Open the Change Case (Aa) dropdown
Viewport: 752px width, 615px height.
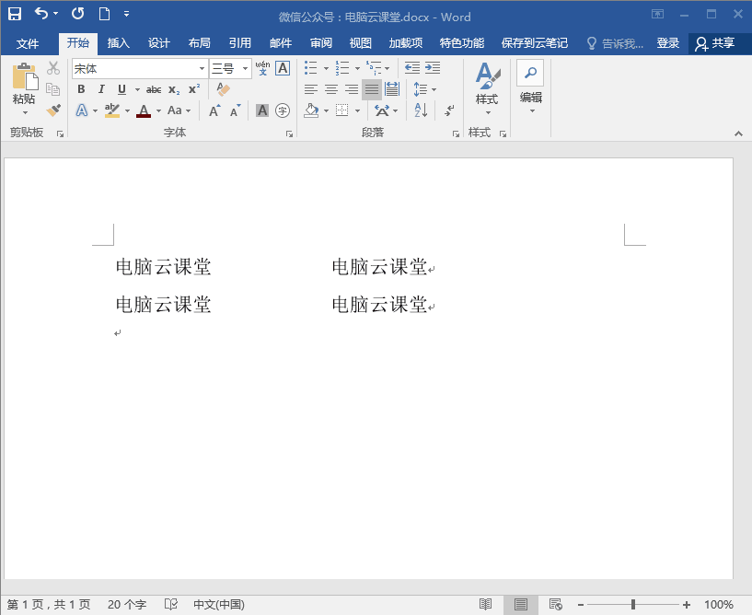179,110
